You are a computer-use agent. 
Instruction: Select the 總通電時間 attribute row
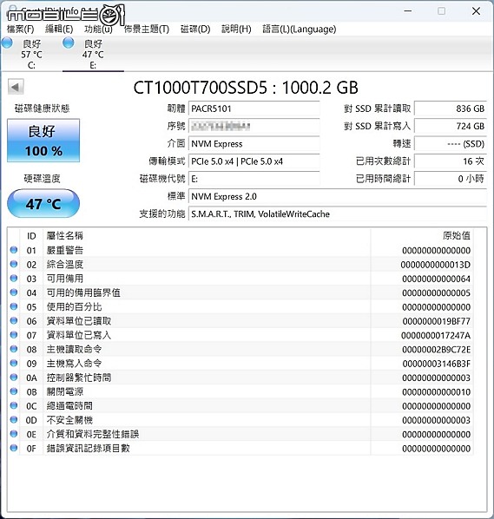coord(240,406)
